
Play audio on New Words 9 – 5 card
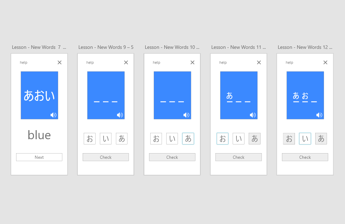(120, 115)
